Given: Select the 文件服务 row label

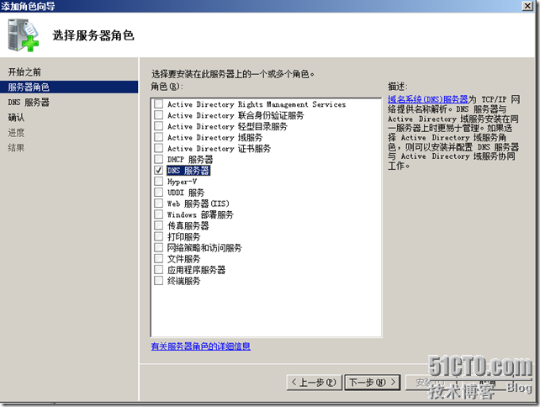Looking at the screenshot, I should pyautogui.click(x=184, y=259).
